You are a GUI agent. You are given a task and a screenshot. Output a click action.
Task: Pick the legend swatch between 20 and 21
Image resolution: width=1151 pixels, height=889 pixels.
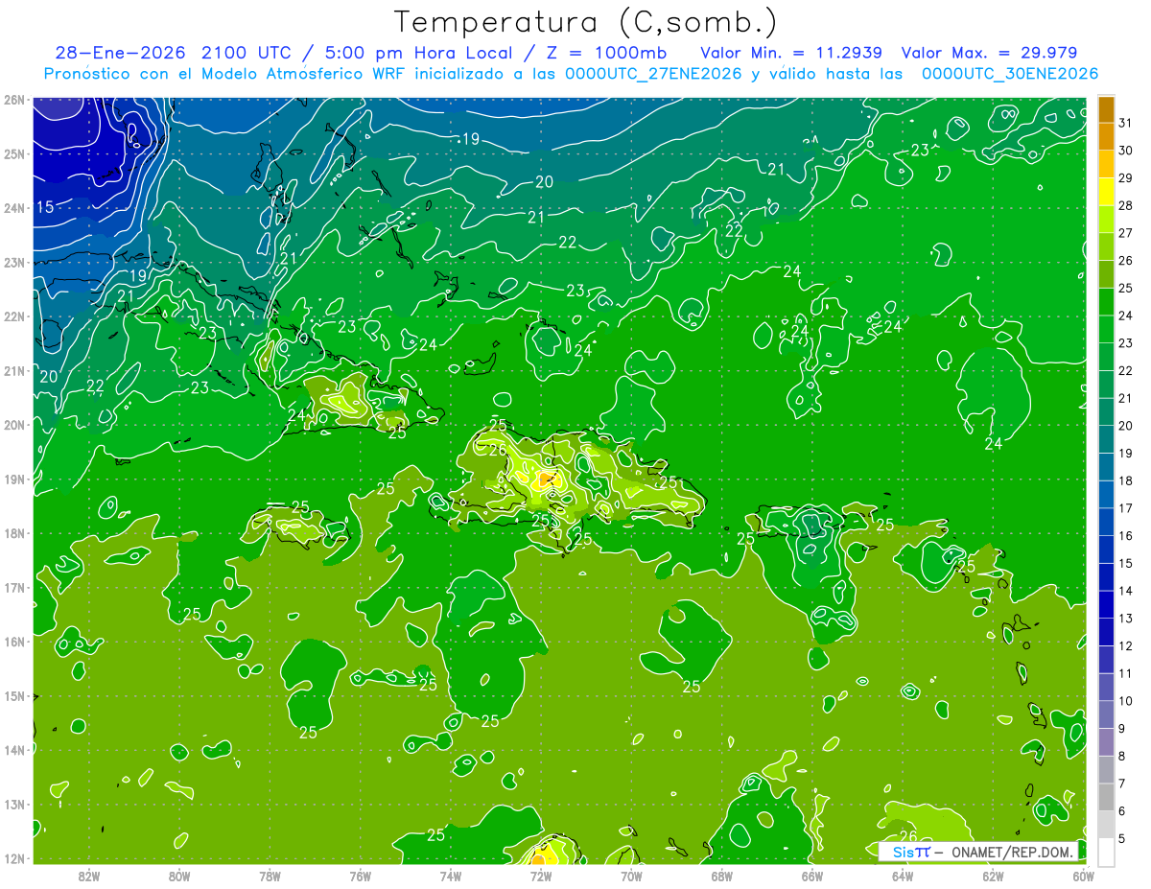tap(1106, 411)
